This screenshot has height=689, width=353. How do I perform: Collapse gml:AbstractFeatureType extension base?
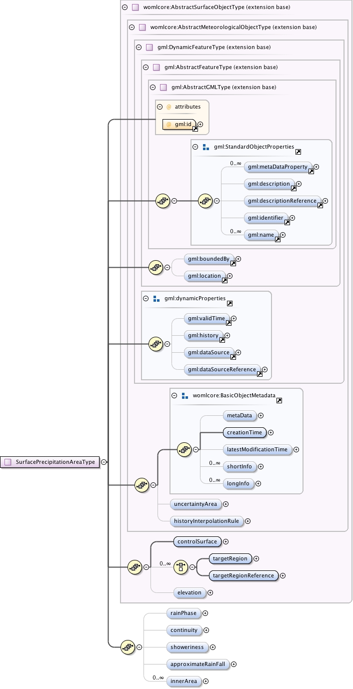point(146,67)
